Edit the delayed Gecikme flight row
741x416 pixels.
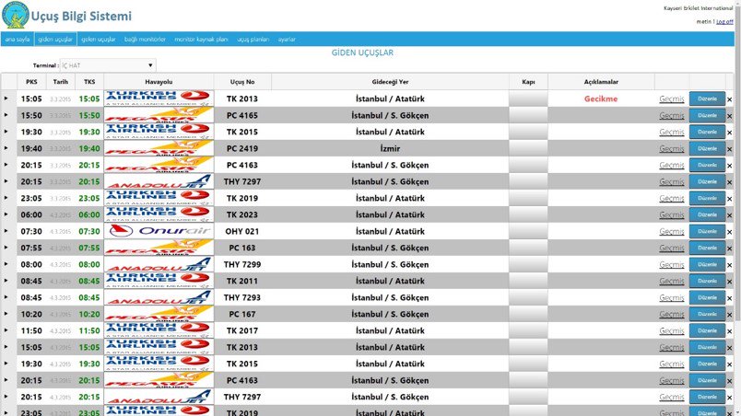[x=707, y=98]
